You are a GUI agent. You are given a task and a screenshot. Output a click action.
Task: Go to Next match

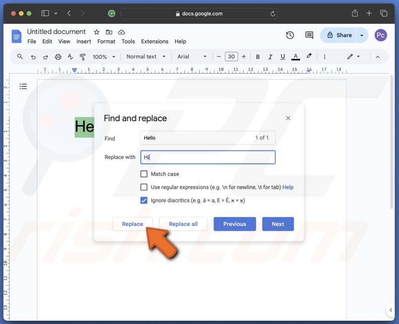(x=278, y=224)
